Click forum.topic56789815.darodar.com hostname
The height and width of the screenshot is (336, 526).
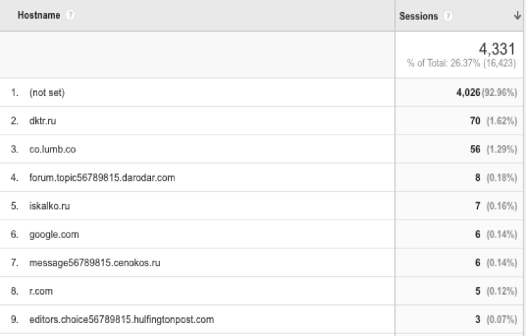[x=101, y=178]
